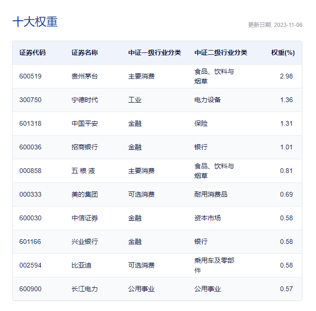Click stock name 五粮液
This screenshot has width=316, height=311.
click(83, 171)
